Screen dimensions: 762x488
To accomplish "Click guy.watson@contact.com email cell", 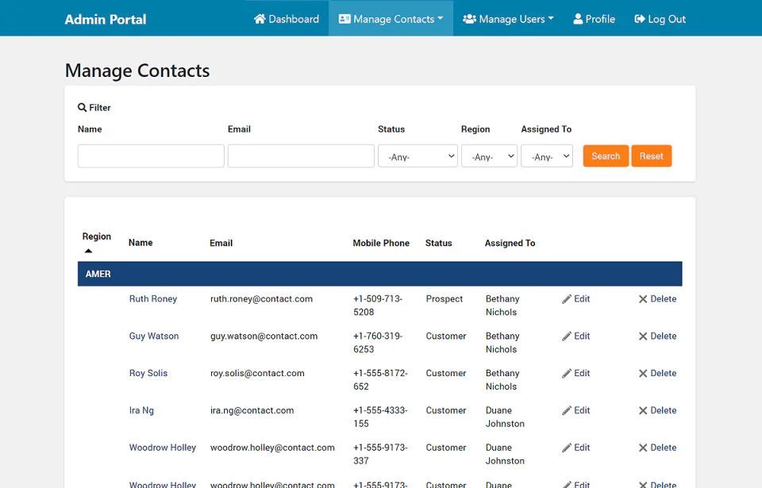I will (x=264, y=336).
